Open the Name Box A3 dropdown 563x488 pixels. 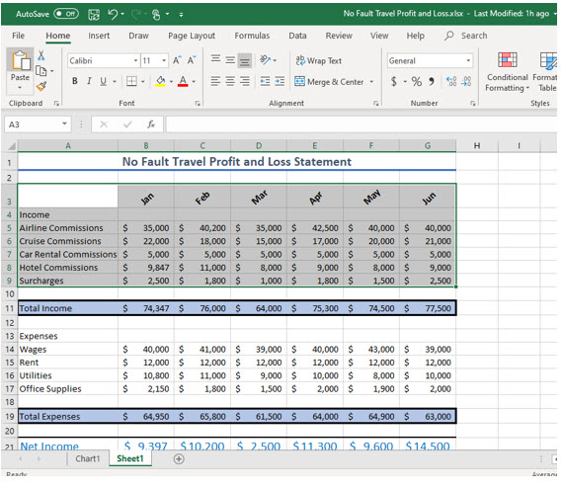(x=64, y=123)
